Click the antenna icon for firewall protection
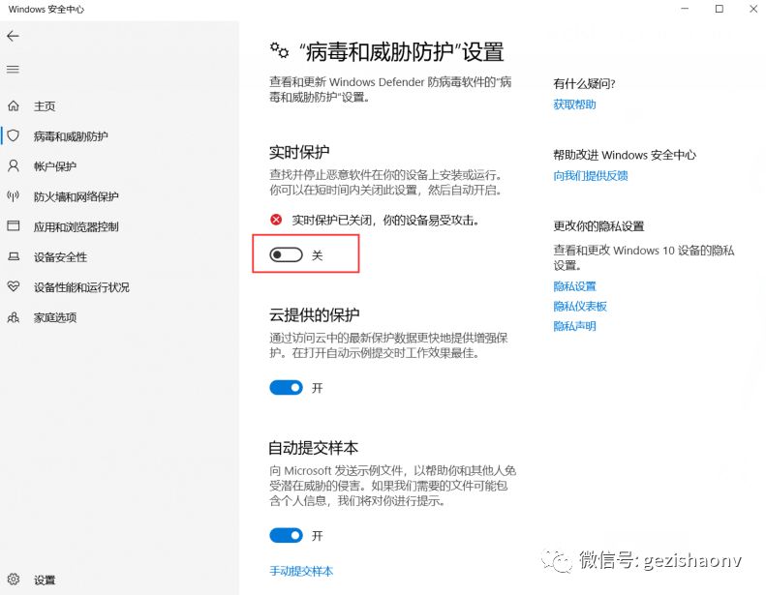Screen dimensions: 766x595 click(14, 196)
